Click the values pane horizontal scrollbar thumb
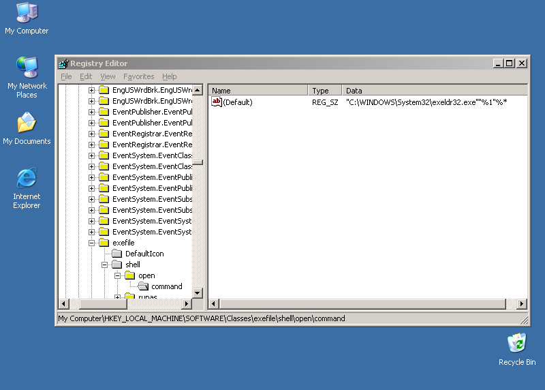 (x=362, y=303)
